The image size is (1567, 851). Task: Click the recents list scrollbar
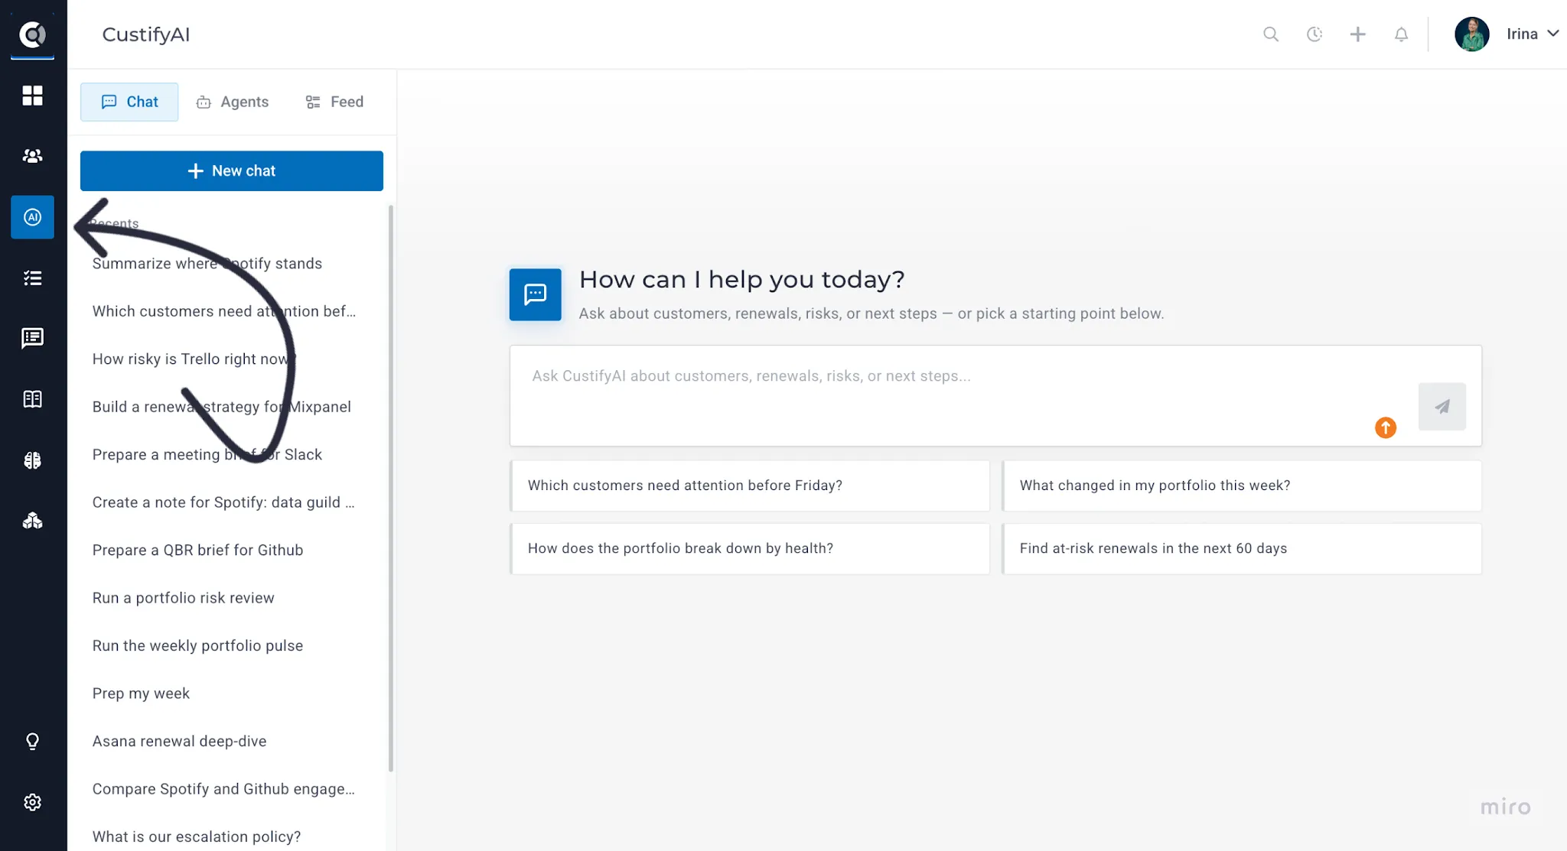pos(391,489)
